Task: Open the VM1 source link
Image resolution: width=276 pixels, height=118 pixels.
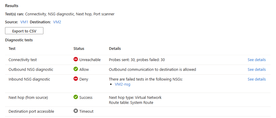Action: [24, 22]
